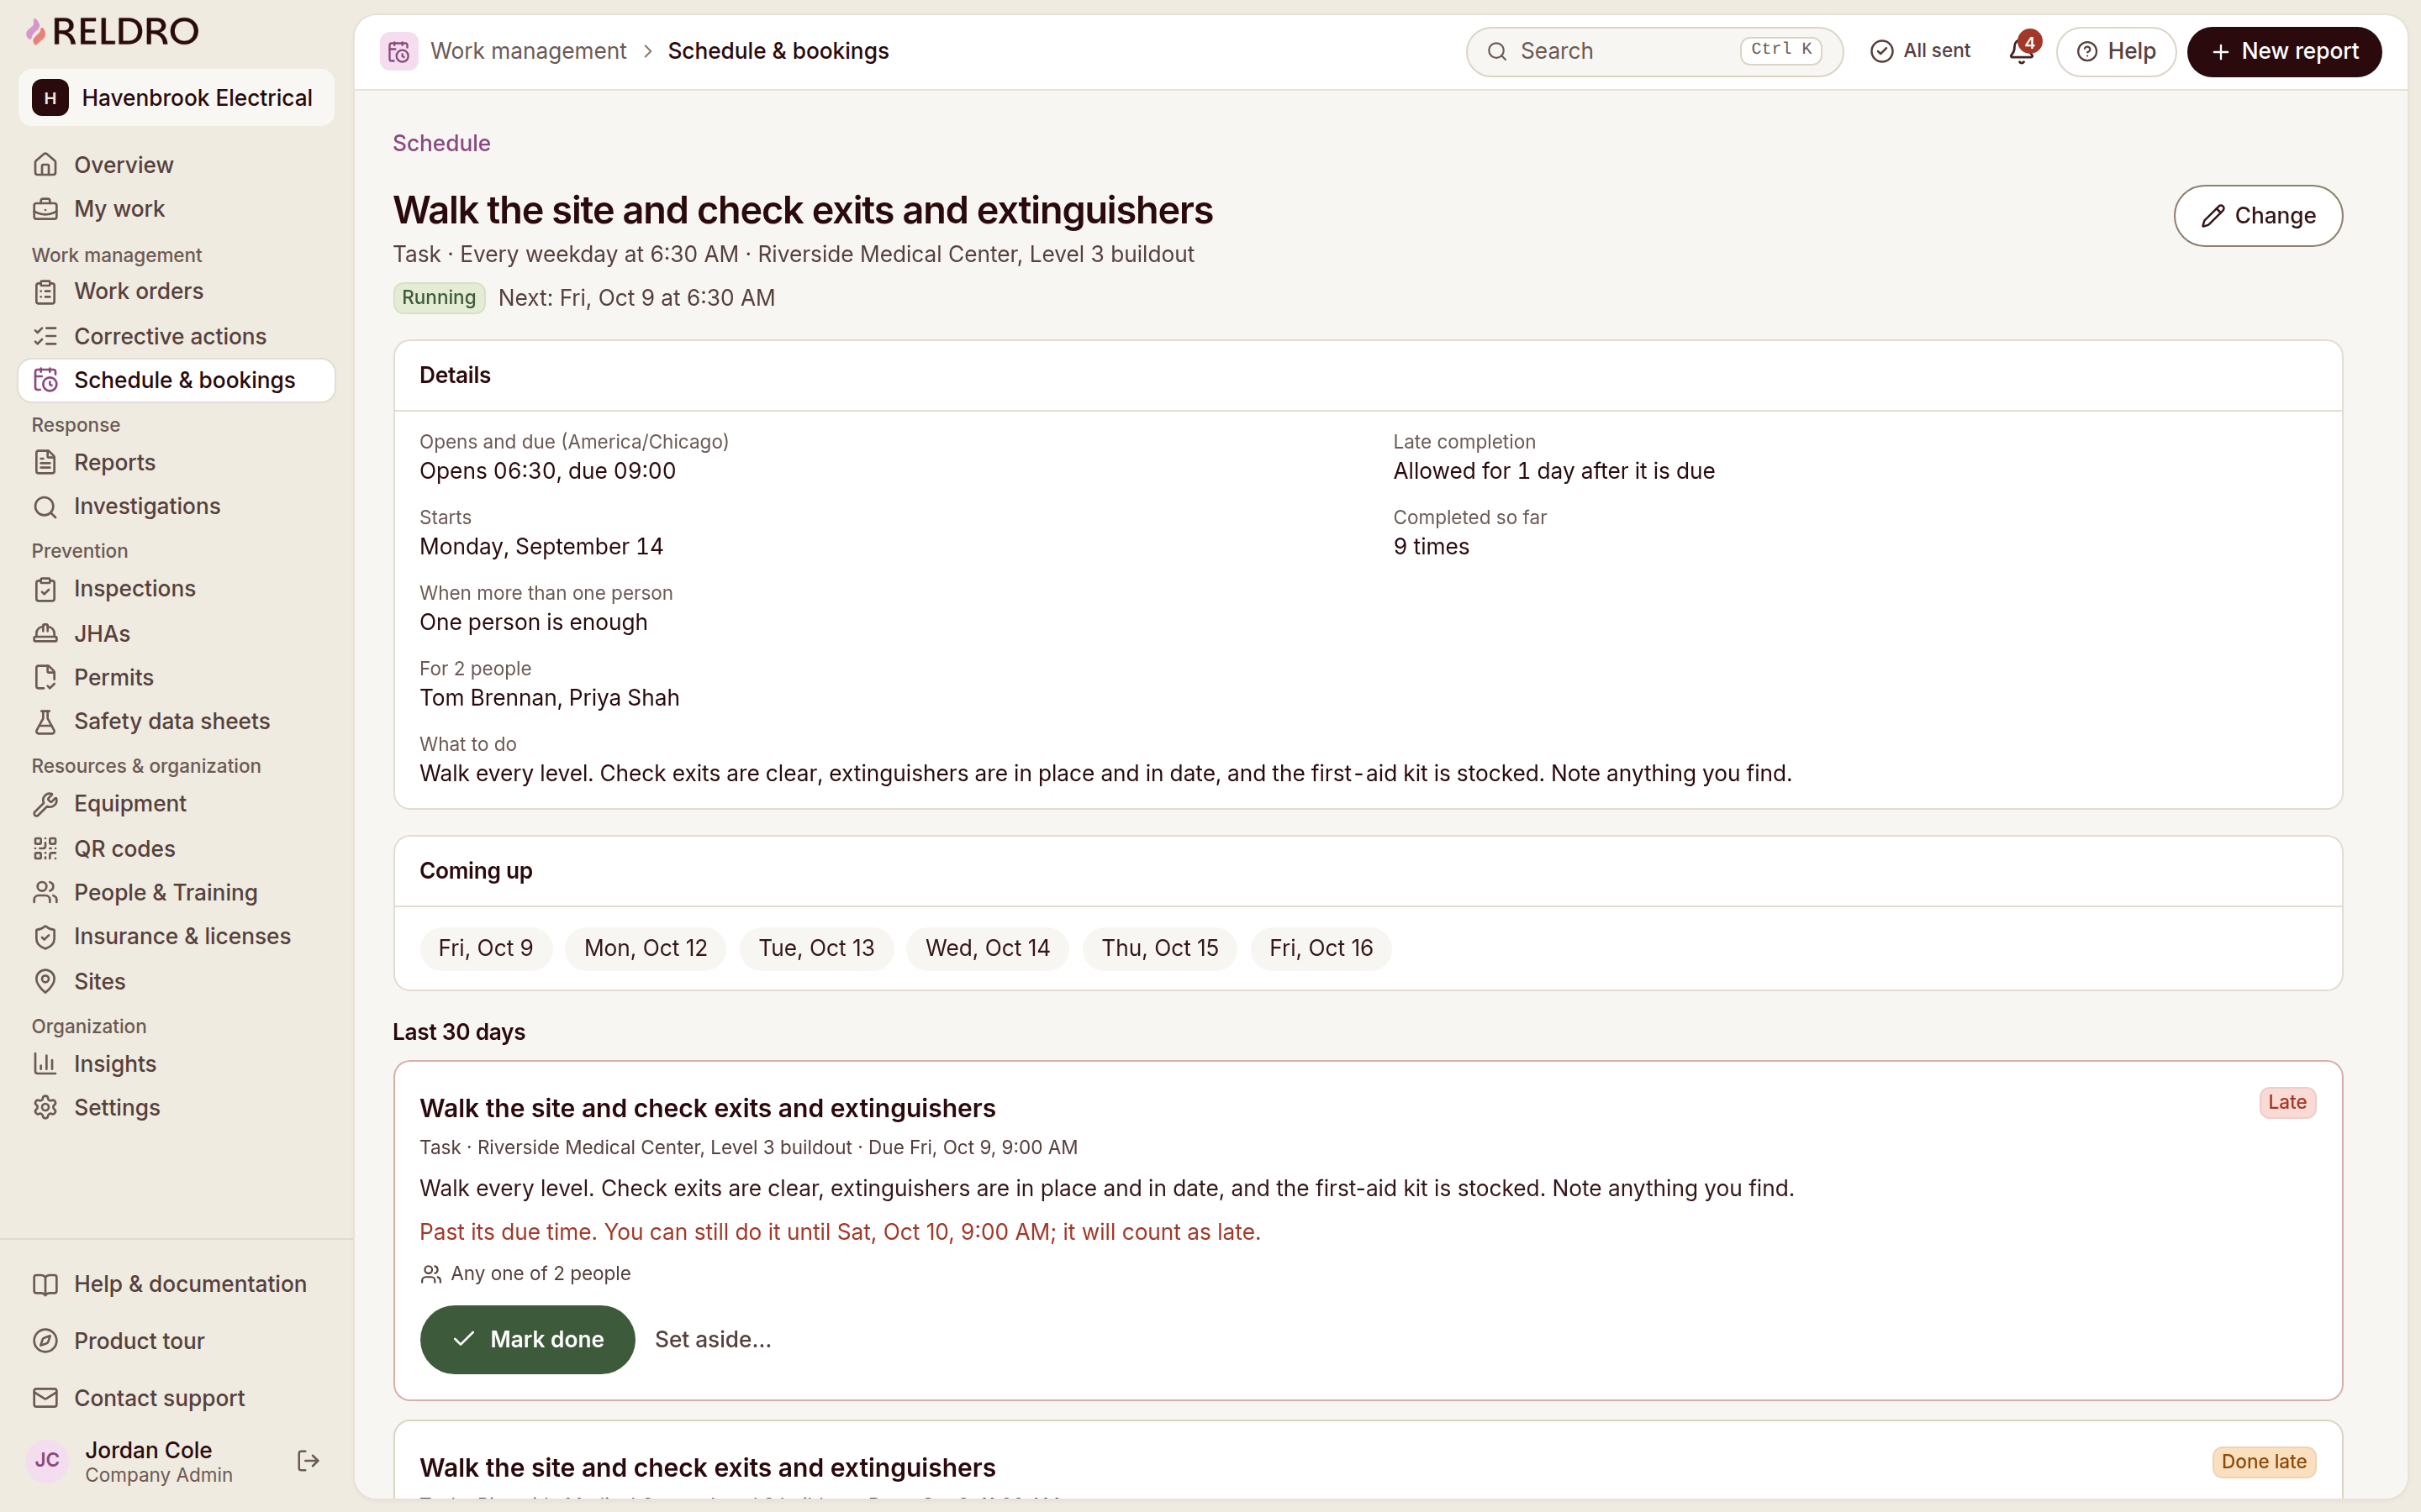This screenshot has width=2421, height=1512.
Task: Click the Insights bar chart icon
Action: (x=45, y=1064)
